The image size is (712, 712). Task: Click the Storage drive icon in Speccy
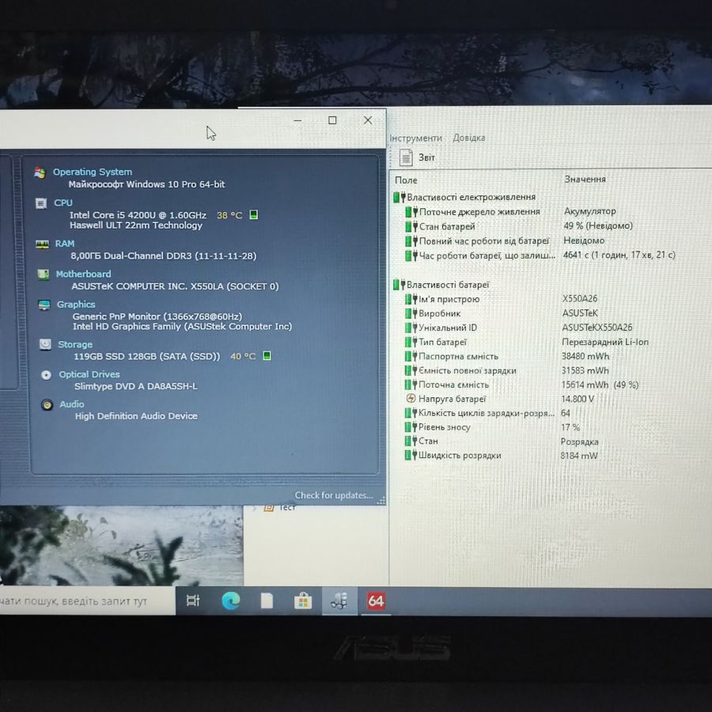[x=45, y=344]
